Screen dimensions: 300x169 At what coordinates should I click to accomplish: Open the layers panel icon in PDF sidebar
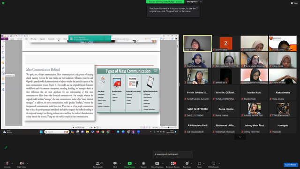(3, 57)
